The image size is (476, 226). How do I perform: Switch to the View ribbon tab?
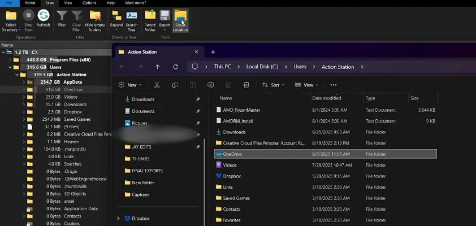click(x=67, y=3)
